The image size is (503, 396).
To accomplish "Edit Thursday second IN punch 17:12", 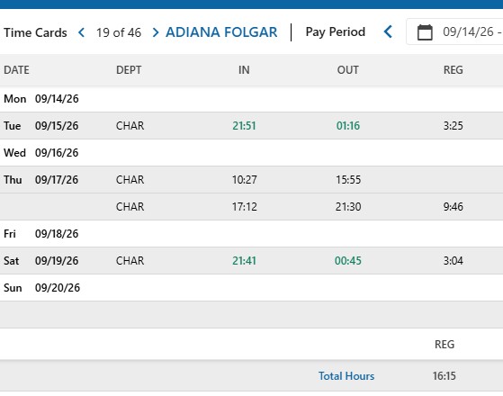I will click(x=245, y=207).
